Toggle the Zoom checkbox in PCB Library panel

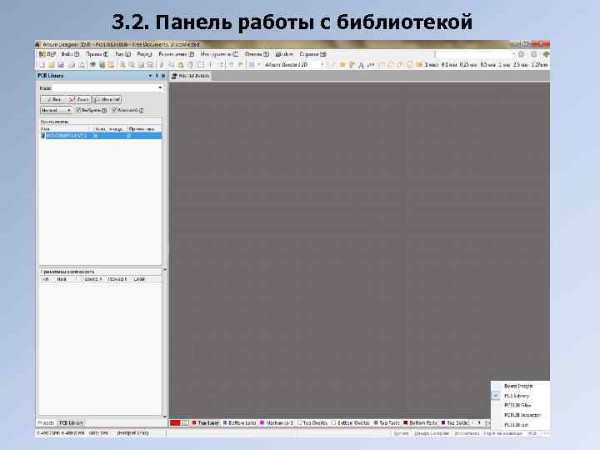(x=114, y=110)
